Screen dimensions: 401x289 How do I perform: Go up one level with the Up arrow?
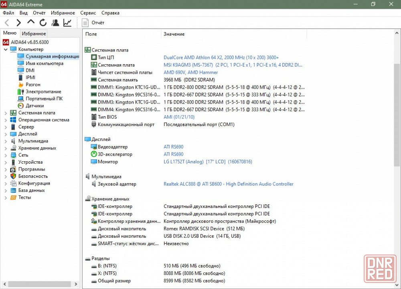(x=31, y=22)
